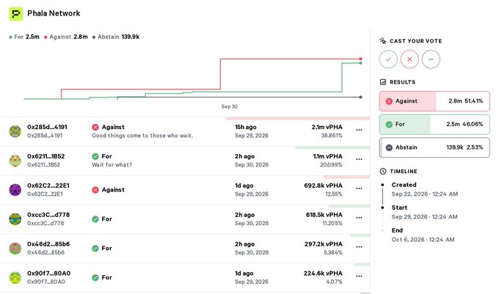Click the red Against line endpoint on chart

coord(360,59)
